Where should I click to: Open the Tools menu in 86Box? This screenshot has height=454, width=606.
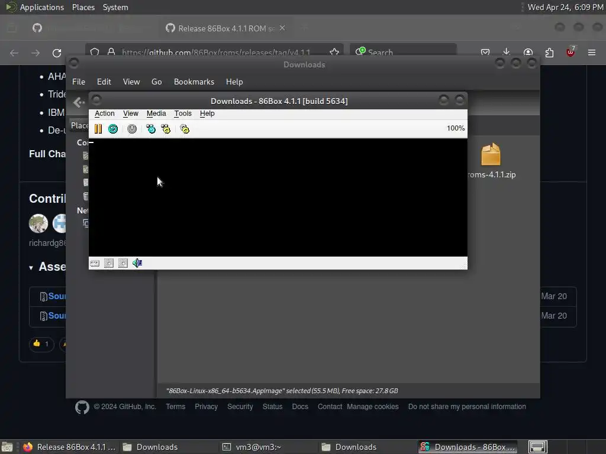(x=183, y=113)
